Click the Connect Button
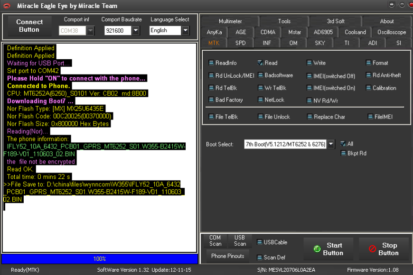 tap(29, 26)
